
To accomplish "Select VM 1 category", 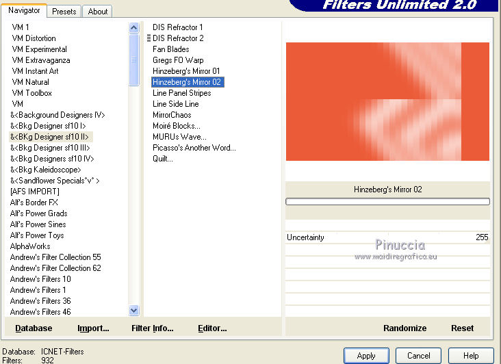I will click(21, 27).
